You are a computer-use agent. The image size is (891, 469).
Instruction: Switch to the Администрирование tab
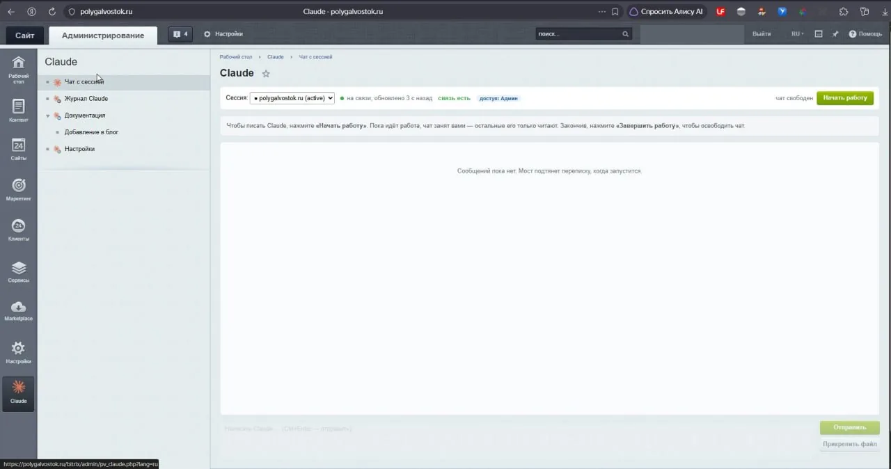click(x=103, y=35)
